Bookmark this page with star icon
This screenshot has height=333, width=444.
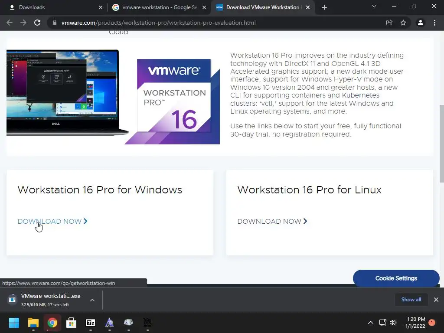coord(403,23)
